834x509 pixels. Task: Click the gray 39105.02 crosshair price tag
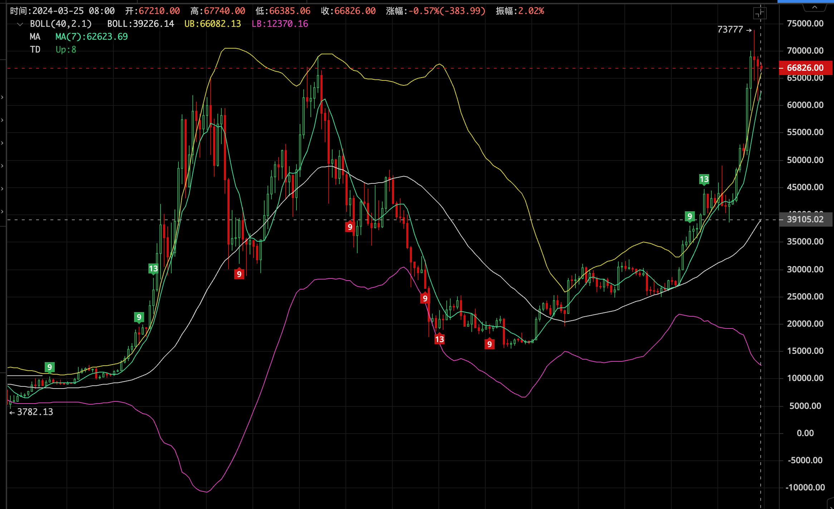(805, 219)
